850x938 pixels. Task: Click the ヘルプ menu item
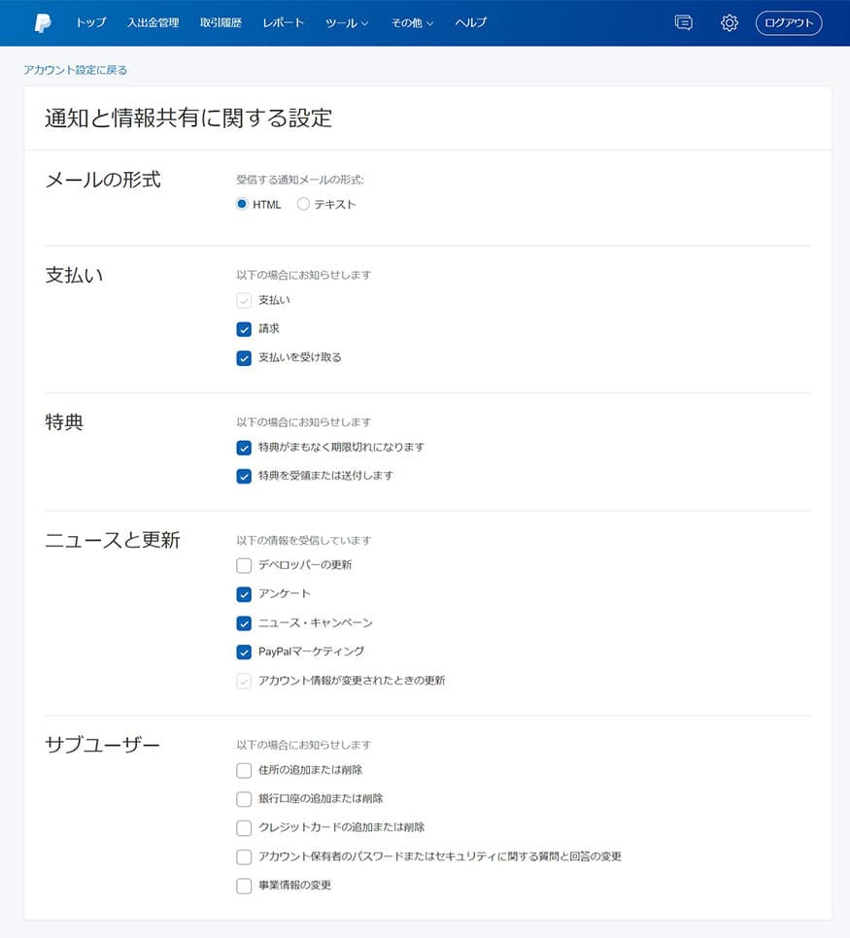(x=470, y=23)
